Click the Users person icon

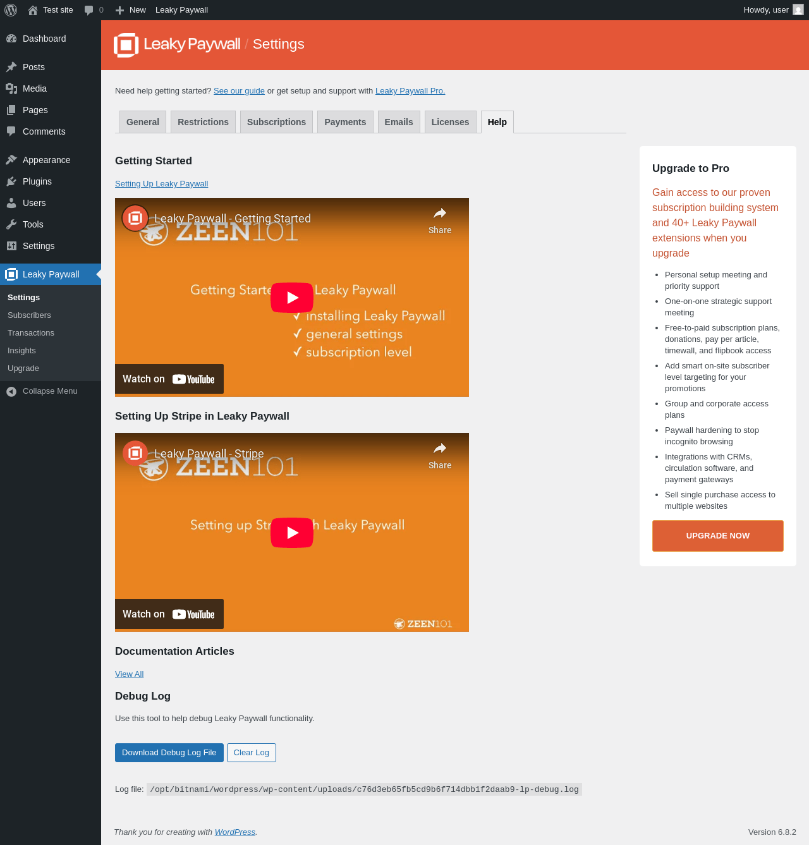[x=11, y=203]
